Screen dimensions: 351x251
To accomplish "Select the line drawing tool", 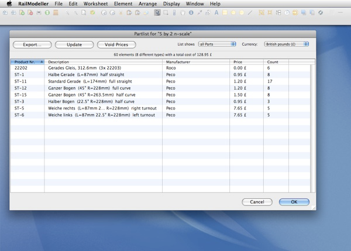I will coord(250,12).
